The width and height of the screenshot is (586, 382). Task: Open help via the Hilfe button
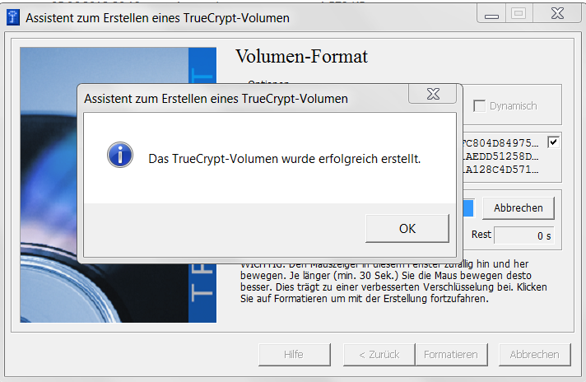pyautogui.click(x=289, y=354)
